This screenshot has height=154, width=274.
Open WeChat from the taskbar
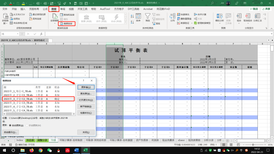point(49,150)
